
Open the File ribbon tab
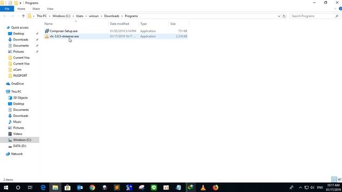click(7, 9)
